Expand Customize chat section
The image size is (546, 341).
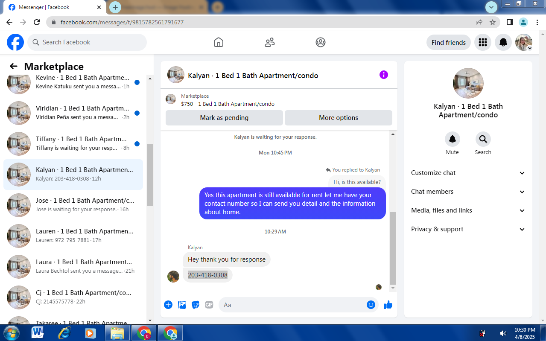[468, 173]
